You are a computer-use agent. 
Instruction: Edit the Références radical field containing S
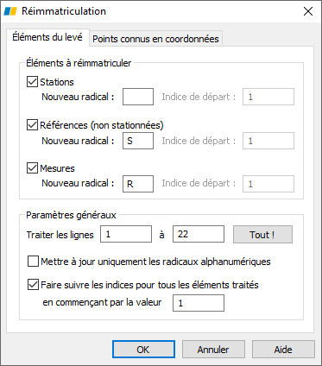click(138, 141)
